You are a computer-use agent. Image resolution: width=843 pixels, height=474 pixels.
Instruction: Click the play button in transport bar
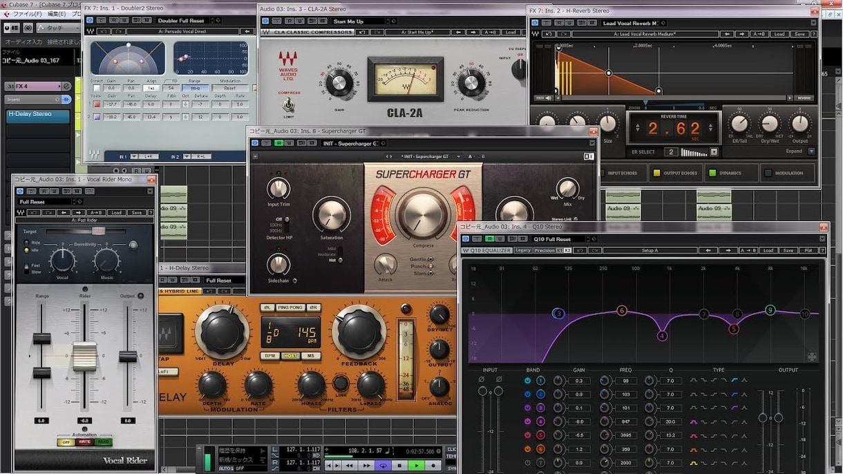417,465
